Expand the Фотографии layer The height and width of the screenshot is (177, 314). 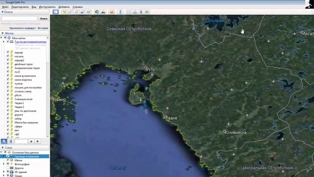pos(3,164)
